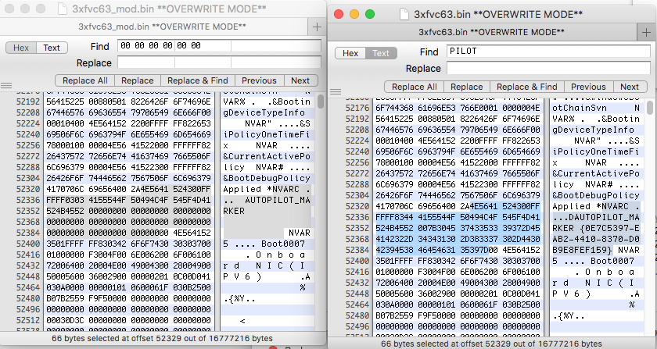
Task: Click hex FFFF8344 in 3xfvc63.bin row 52336
Action: [395, 217]
